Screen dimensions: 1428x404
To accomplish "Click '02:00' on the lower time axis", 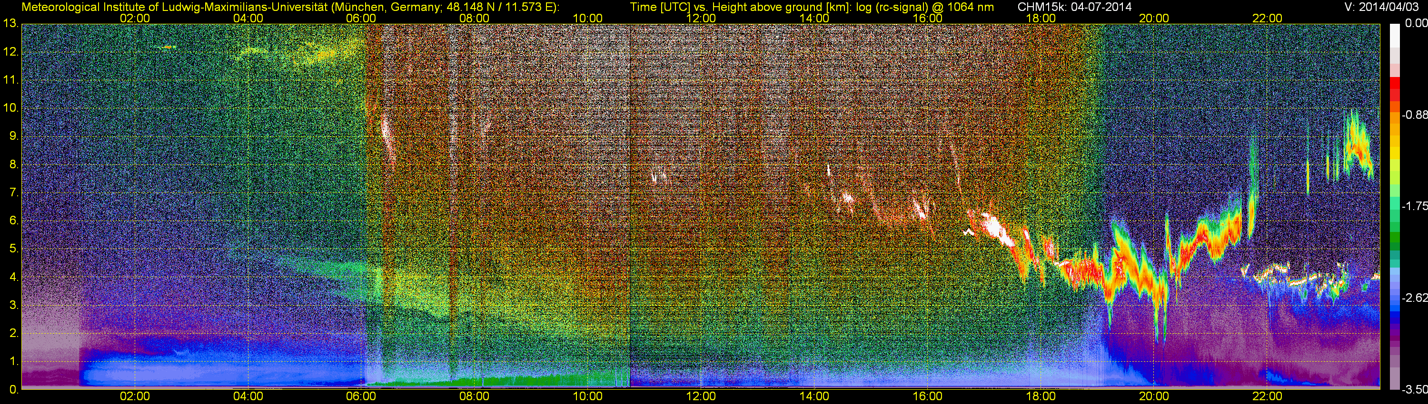I will click(x=135, y=396).
